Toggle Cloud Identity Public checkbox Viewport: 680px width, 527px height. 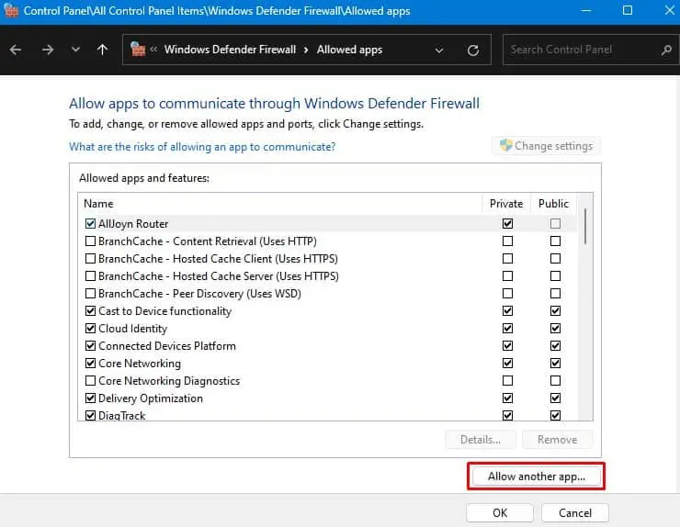pos(555,328)
